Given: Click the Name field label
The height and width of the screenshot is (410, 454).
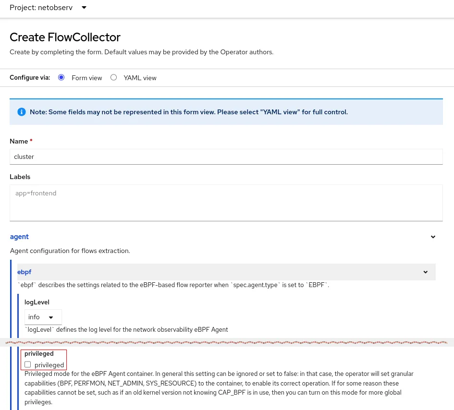Looking at the screenshot, I should pos(19,141).
